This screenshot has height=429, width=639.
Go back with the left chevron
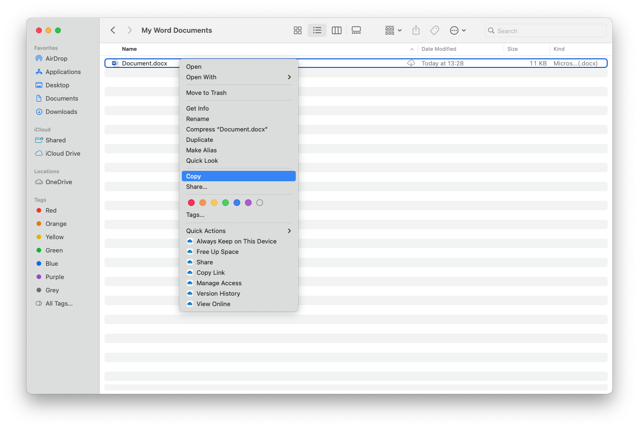point(113,30)
